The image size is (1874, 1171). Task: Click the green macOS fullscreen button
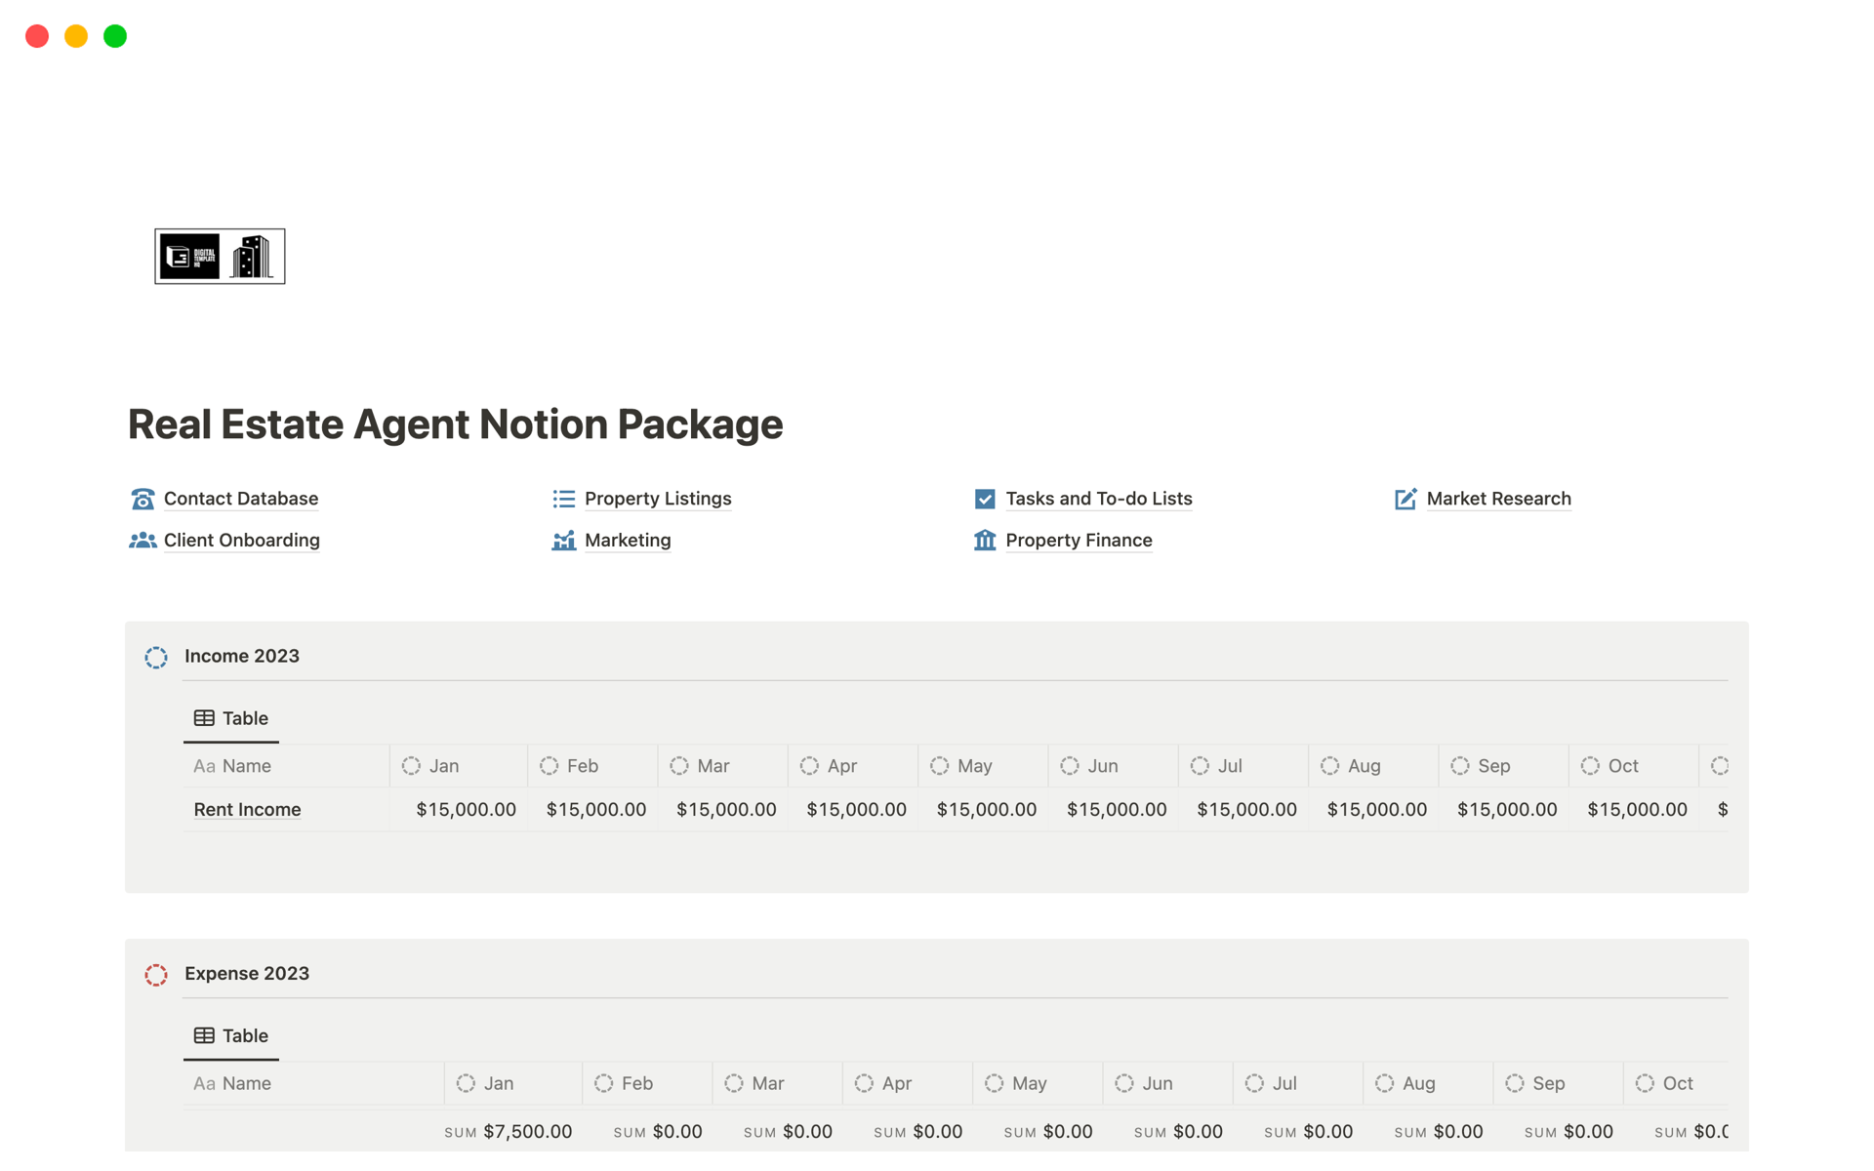[x=115, y=36]
